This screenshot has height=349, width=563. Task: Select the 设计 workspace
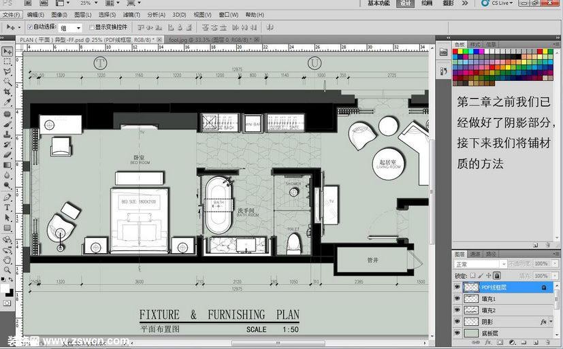point(405,3)
